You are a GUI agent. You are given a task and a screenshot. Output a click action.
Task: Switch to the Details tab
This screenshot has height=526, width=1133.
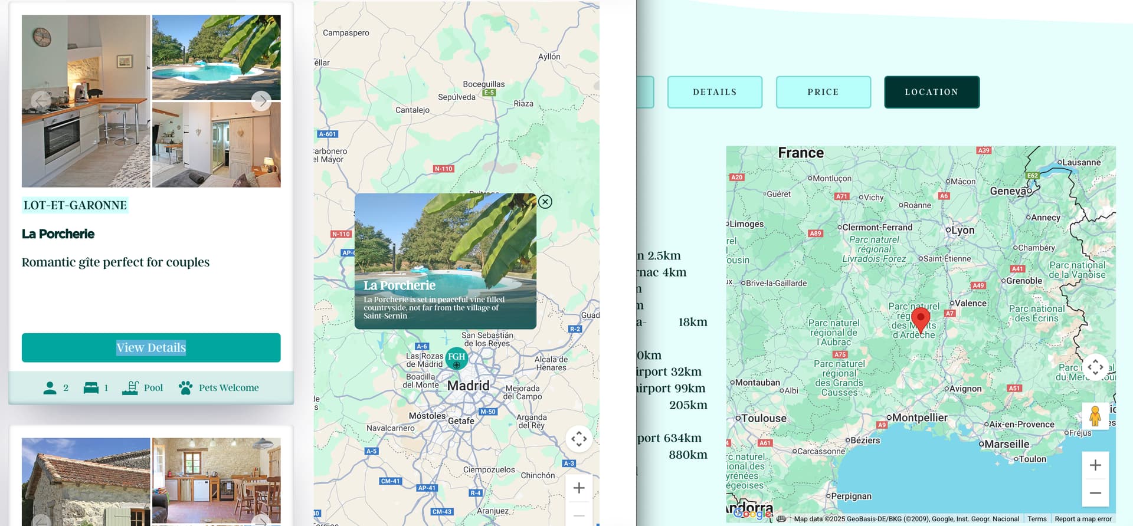pos(715,92)
